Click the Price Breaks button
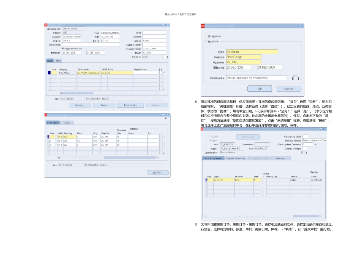 130,105
